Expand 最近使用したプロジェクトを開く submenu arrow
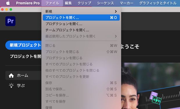Screen dimensions: 180x109 coord(116,36)
